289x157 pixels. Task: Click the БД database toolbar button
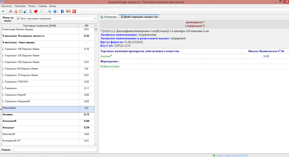68,11
